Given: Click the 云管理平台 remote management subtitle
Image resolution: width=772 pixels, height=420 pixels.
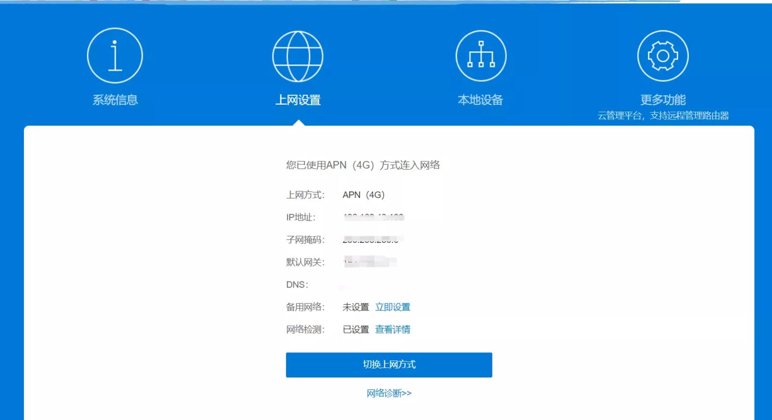Looking at the screenshot, I should [x=663, y=116].
